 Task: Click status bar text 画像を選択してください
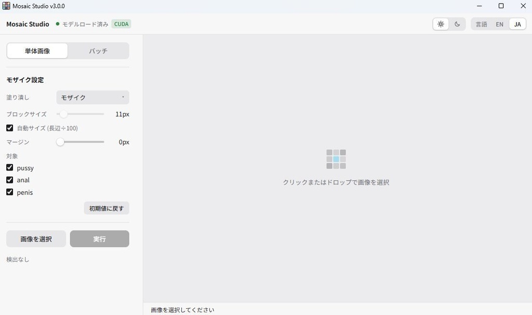point(182,310)
